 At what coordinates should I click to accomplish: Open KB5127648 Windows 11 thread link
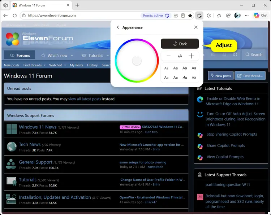point(163,127)
